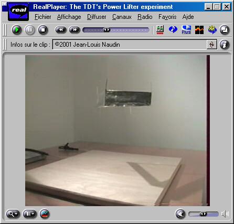Click the playback position seek slider
234x224 pixels.
[116, 30]
